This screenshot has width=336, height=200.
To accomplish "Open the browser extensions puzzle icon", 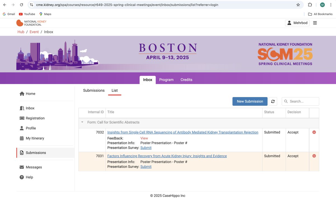I will coord(310,5).
